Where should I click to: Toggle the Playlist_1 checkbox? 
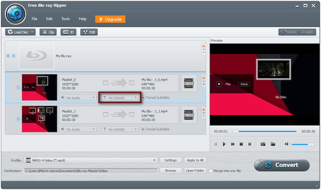pyautogui.click(x=18, y=119)
